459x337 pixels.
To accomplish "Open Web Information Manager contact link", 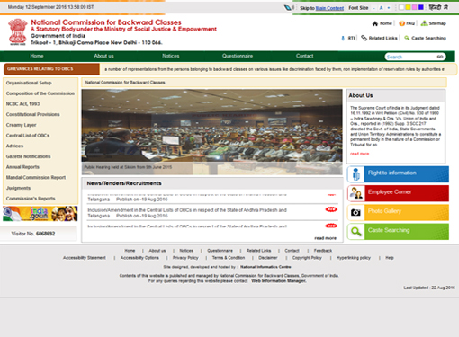I will (x=279, y=281).
